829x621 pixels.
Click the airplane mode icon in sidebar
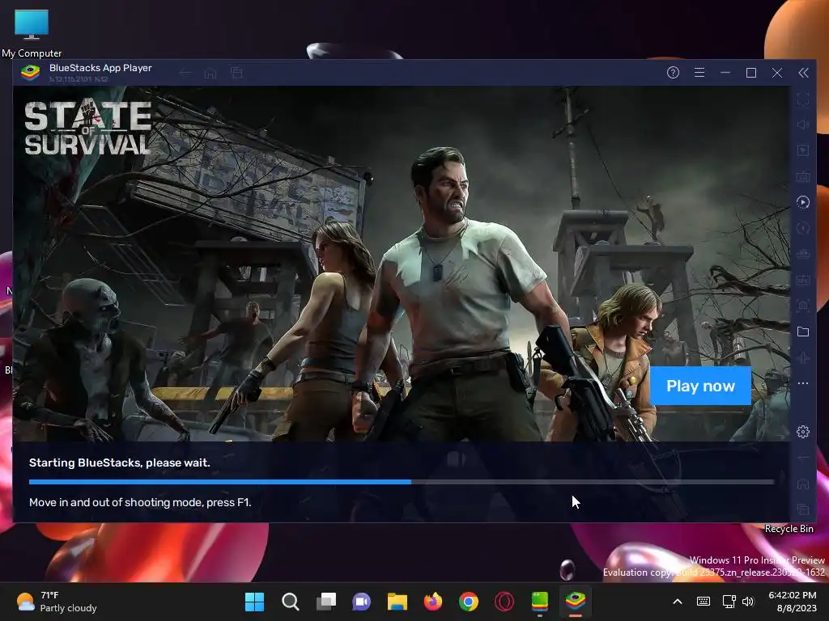coord(802,357)
